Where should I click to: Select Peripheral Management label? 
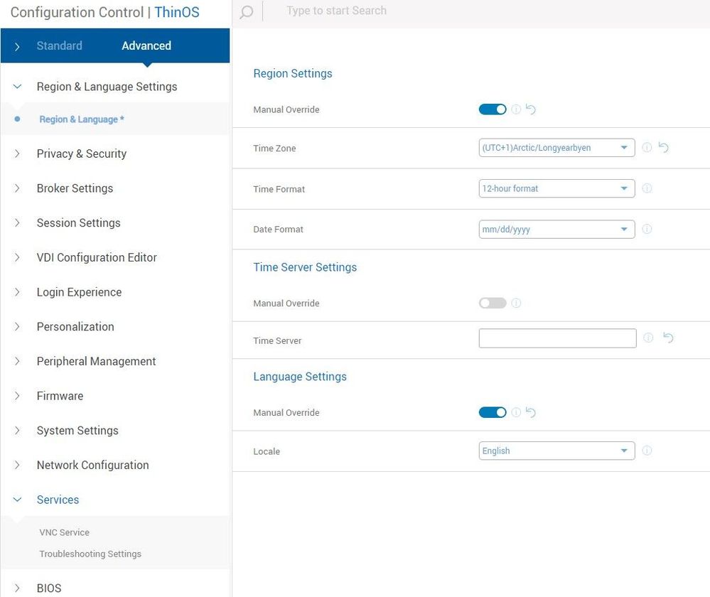click(x=96, y=361)
